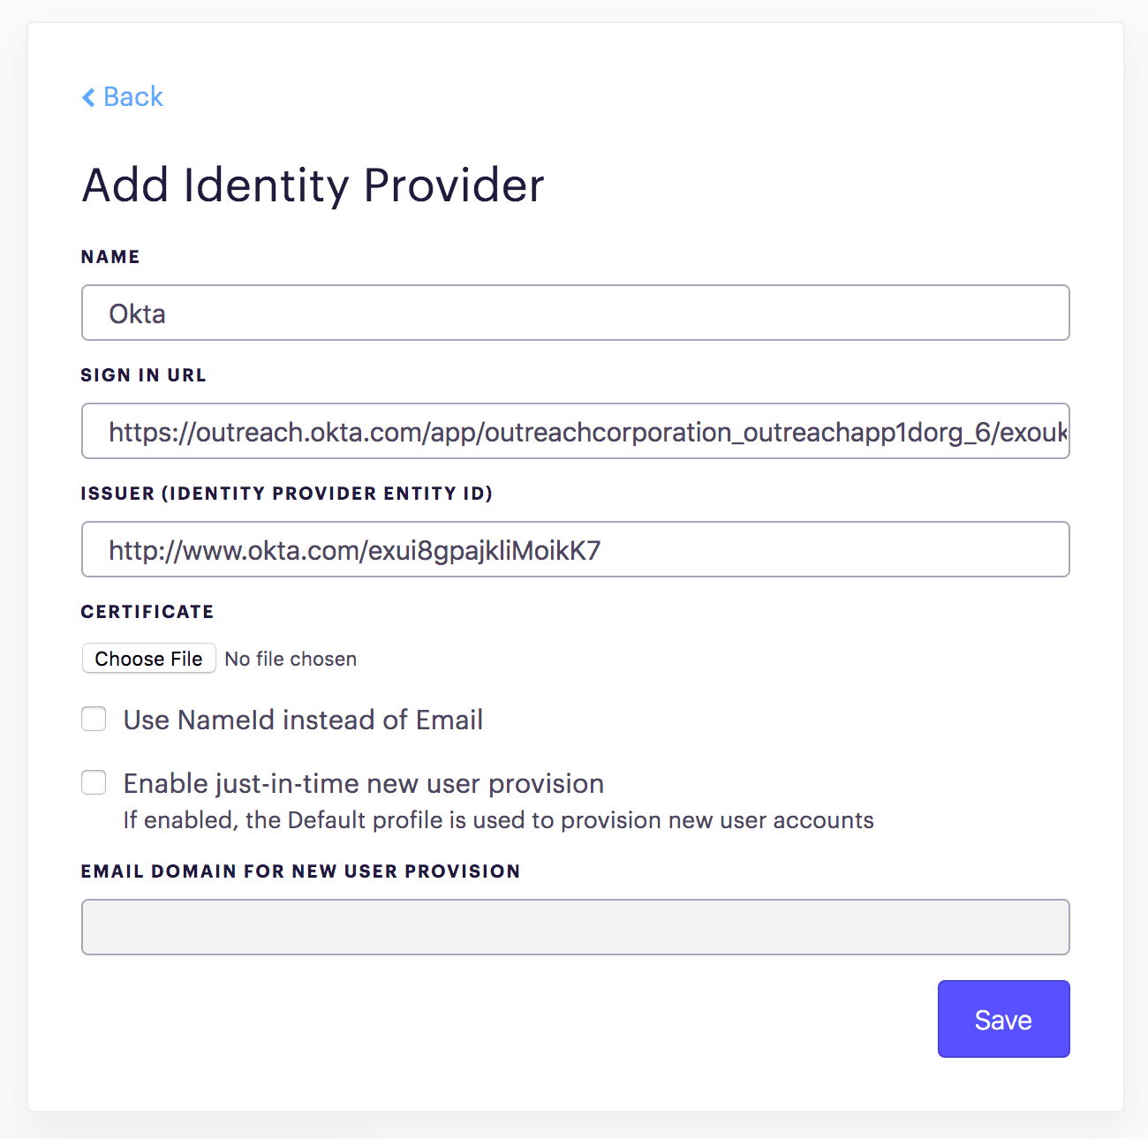Image resolution: width=1148 pixels, height=1139 pixels.
Task: Click the Default profile helper text
Action: tap(498, 820)
